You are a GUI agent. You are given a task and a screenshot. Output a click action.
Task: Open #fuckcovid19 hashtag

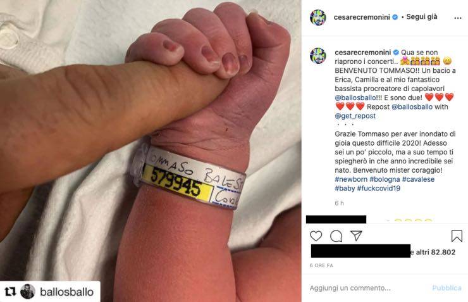pyautogui.click(x=378, y=188)
